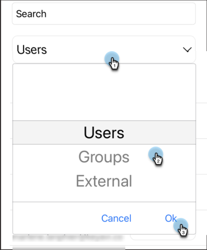Confirm selection with the Ok button
207x250 pixels.
pos(171,218)
